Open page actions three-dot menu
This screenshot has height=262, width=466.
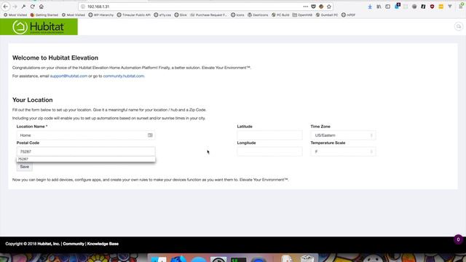coord(306,7)
